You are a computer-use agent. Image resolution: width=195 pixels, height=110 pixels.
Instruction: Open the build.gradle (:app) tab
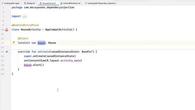pyautogui.click(x=12, y=3)
